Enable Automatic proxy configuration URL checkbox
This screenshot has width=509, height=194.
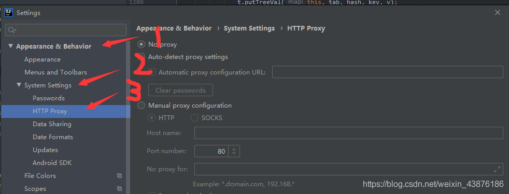(x=152, y=72)
